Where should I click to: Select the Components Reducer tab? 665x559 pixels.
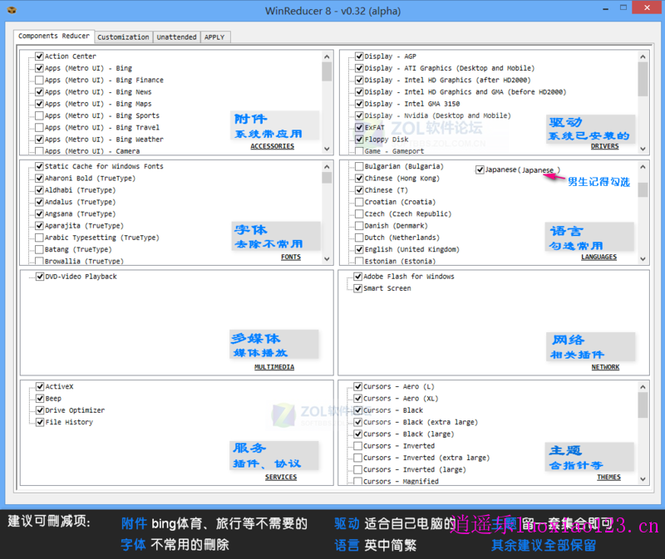coord(54,36)
